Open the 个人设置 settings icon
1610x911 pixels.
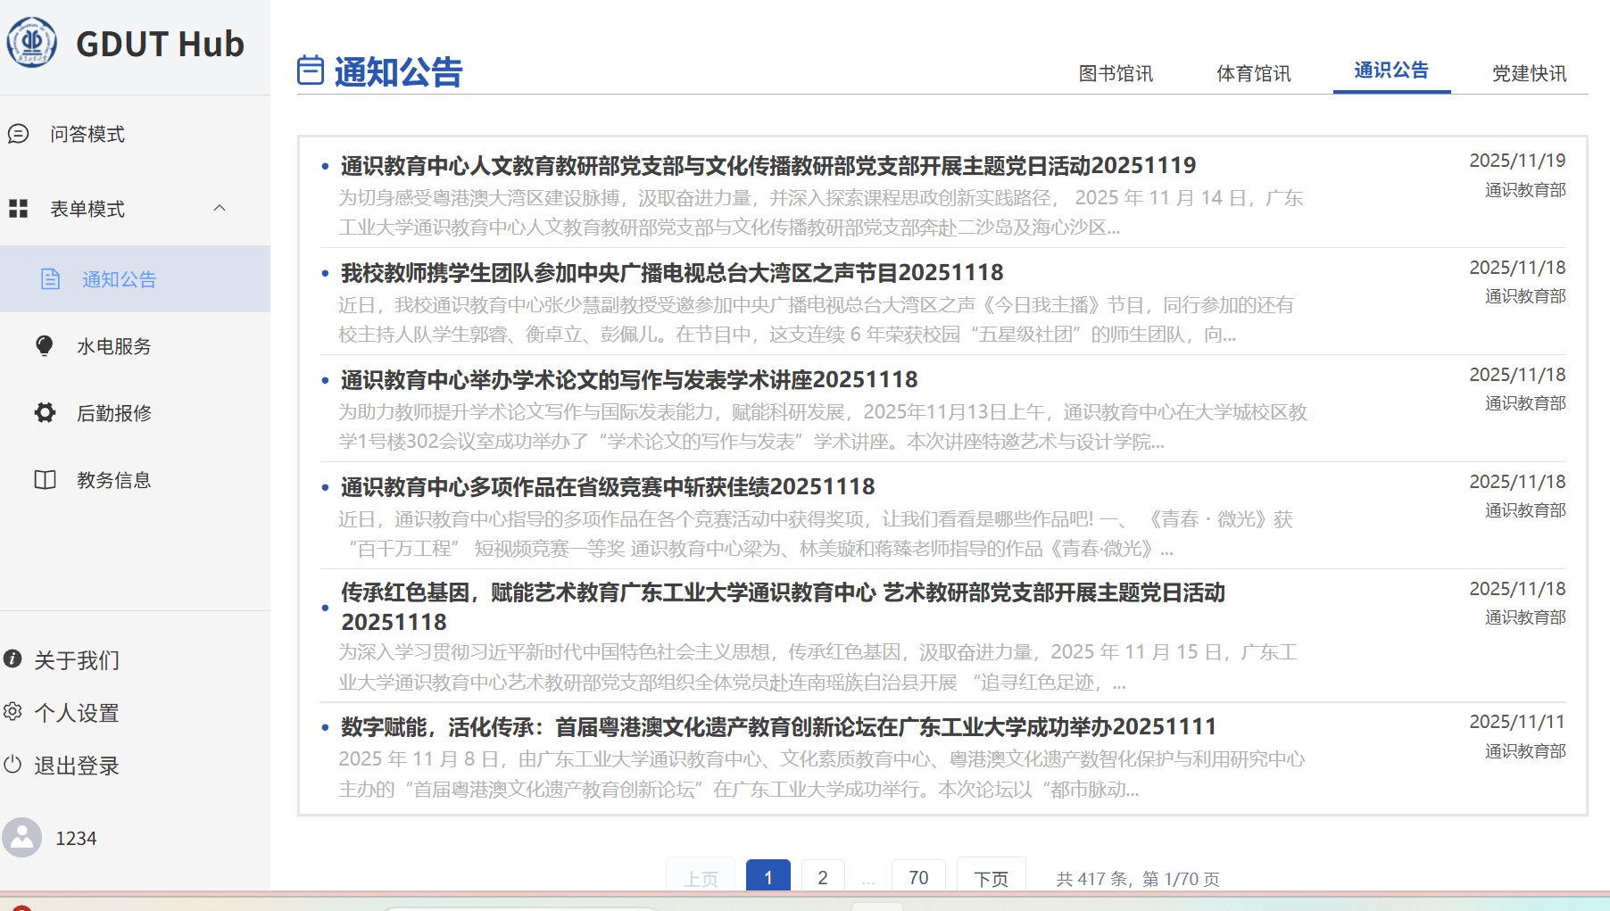coord(12,712)
